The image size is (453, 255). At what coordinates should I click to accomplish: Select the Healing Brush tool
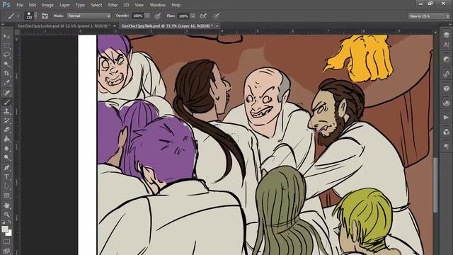(x=6, y=93)
